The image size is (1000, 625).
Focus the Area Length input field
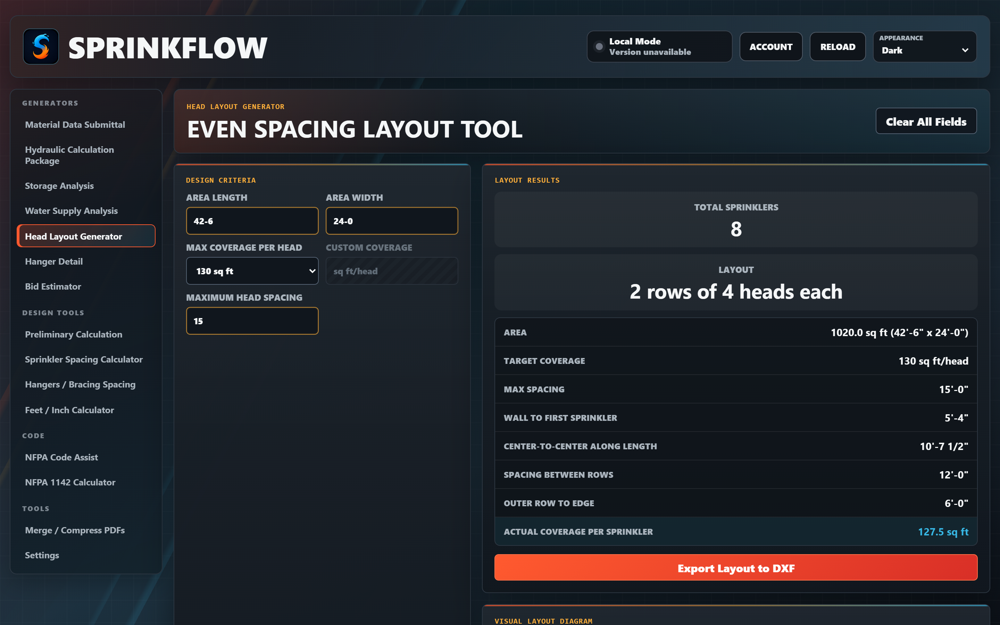coord(252,221)
